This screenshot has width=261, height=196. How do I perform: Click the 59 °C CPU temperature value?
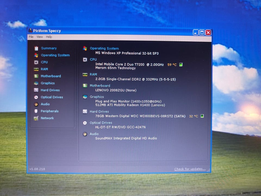coord(172,65)
